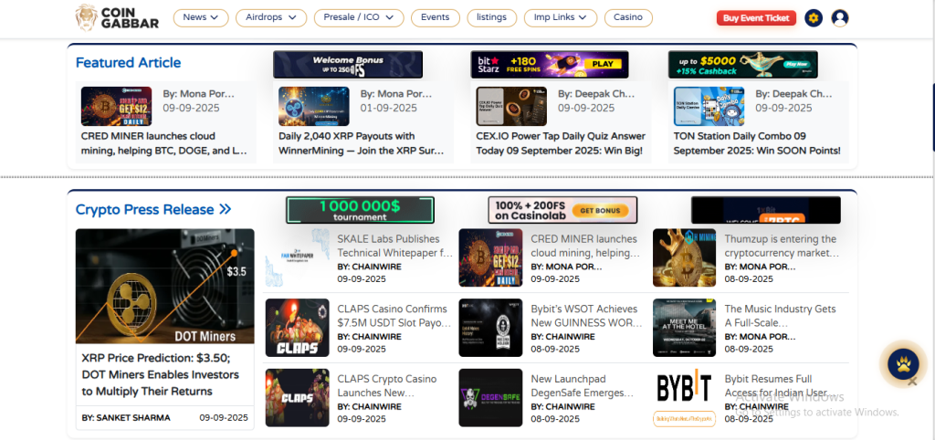Open the settings gear icon
The height and width of the screenshot is (440, 935).
[x=814, y=18]
